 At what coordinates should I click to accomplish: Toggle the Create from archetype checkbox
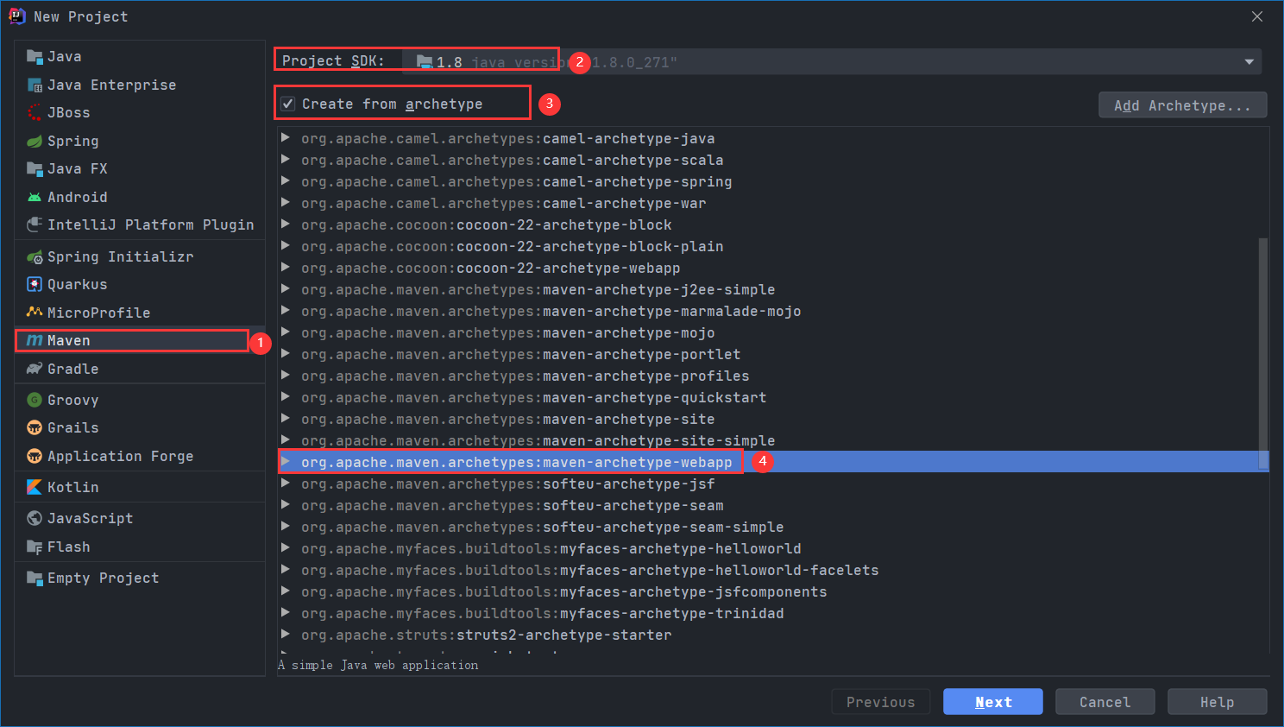tap(288, 104)
